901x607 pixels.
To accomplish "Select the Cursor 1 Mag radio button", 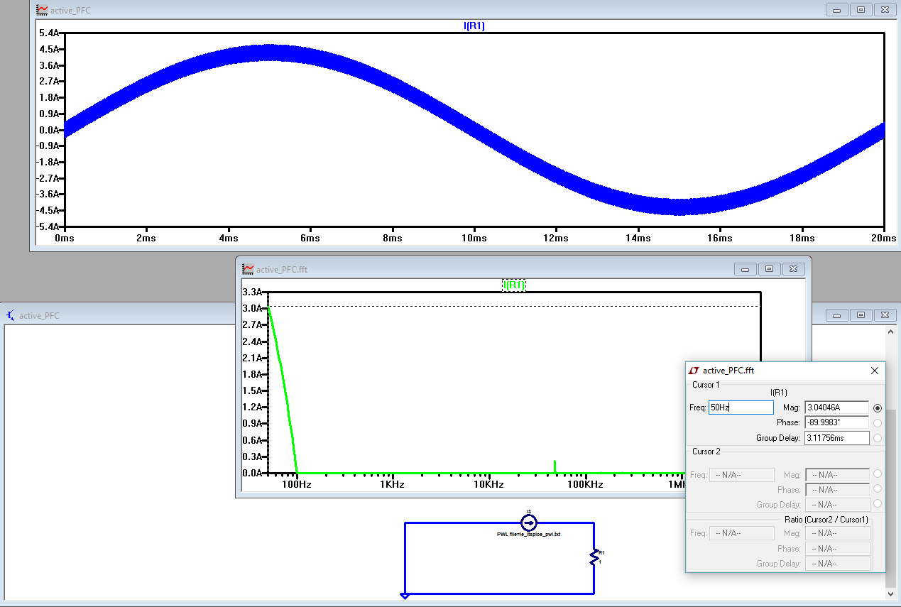I will [x=878, y=408].
